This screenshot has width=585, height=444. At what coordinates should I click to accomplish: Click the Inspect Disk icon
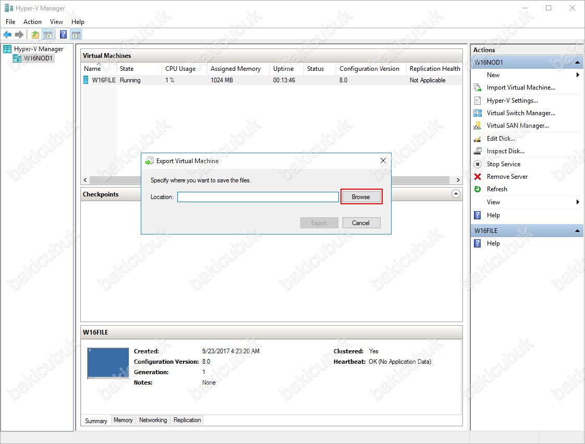click(478, 151)
